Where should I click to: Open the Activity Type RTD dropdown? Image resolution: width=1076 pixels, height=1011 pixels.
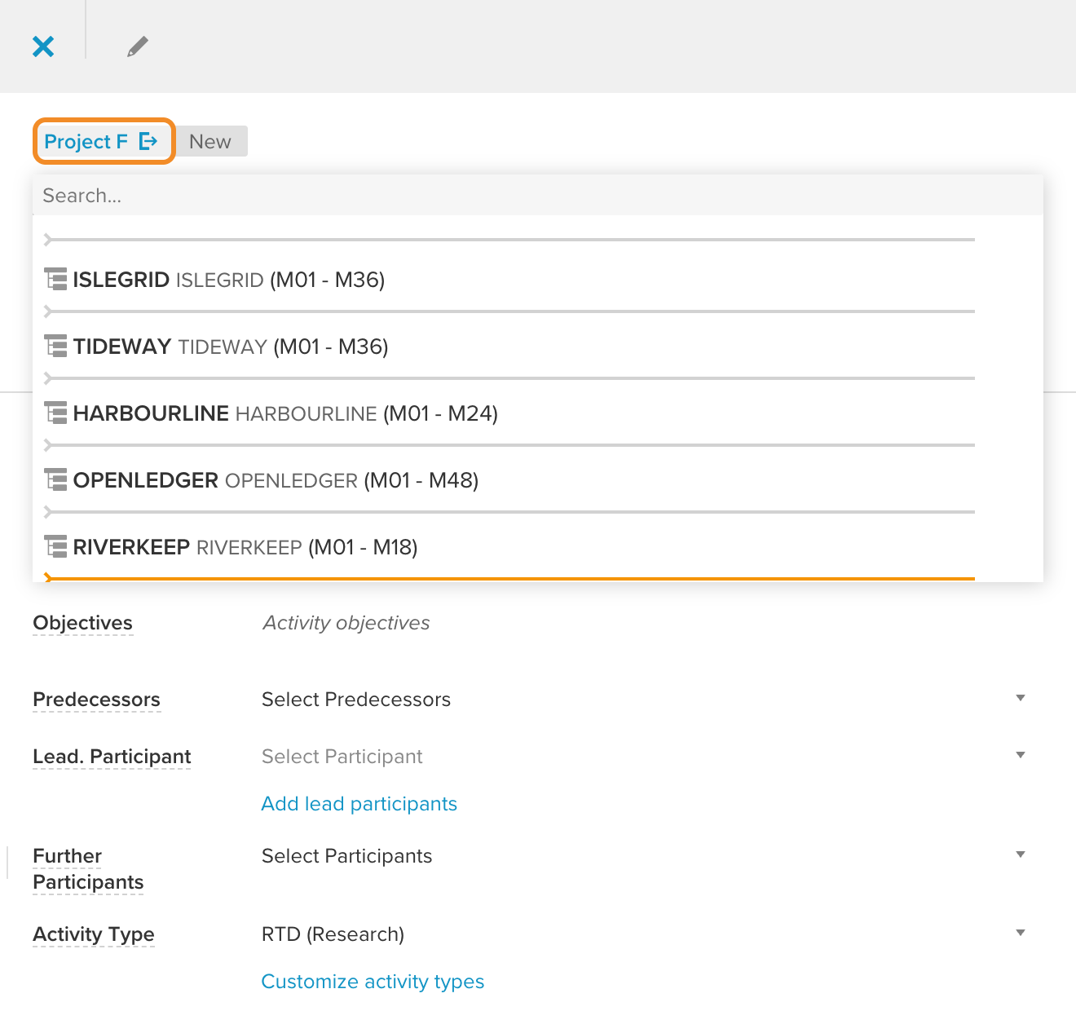point(643,934)
